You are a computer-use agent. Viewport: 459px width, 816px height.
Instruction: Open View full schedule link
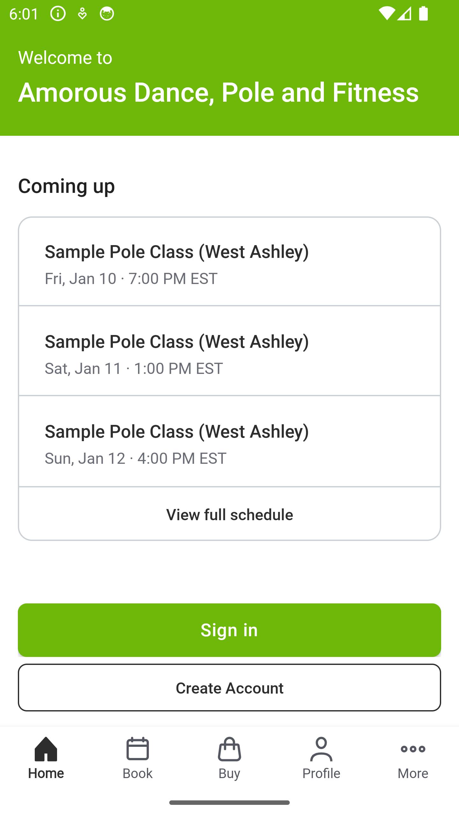229,514
